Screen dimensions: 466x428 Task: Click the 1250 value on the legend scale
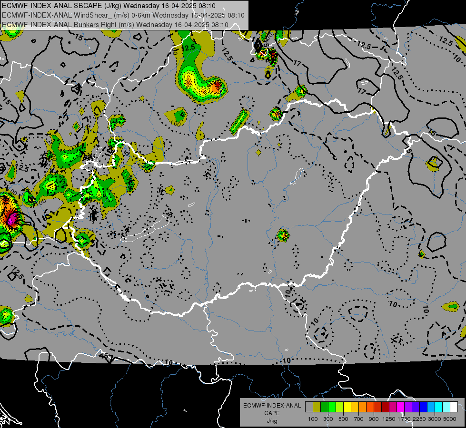(x=389, y=419)
